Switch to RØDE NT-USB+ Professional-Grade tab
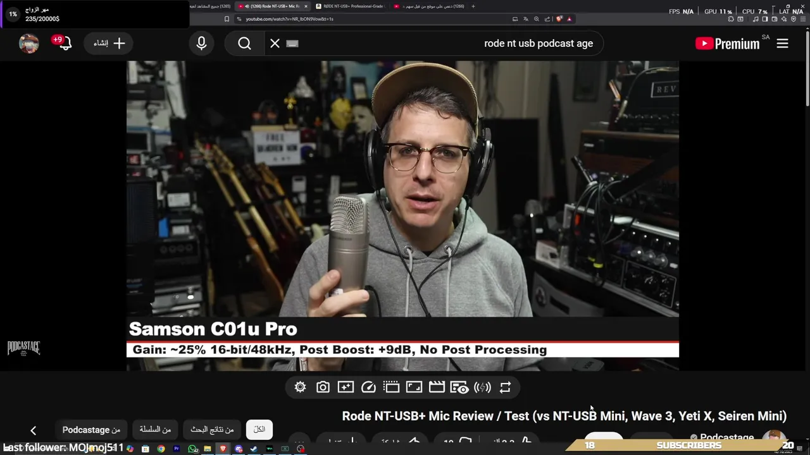This screenshot has width=810, height=455. pos(352,6)
